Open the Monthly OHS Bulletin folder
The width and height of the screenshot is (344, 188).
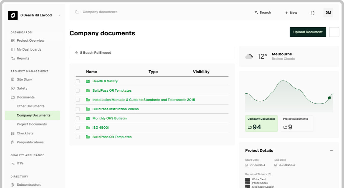[109, 118]
